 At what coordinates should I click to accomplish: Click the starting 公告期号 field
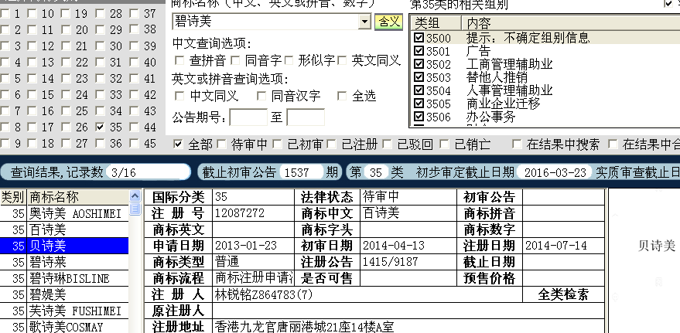coord(248,117)
